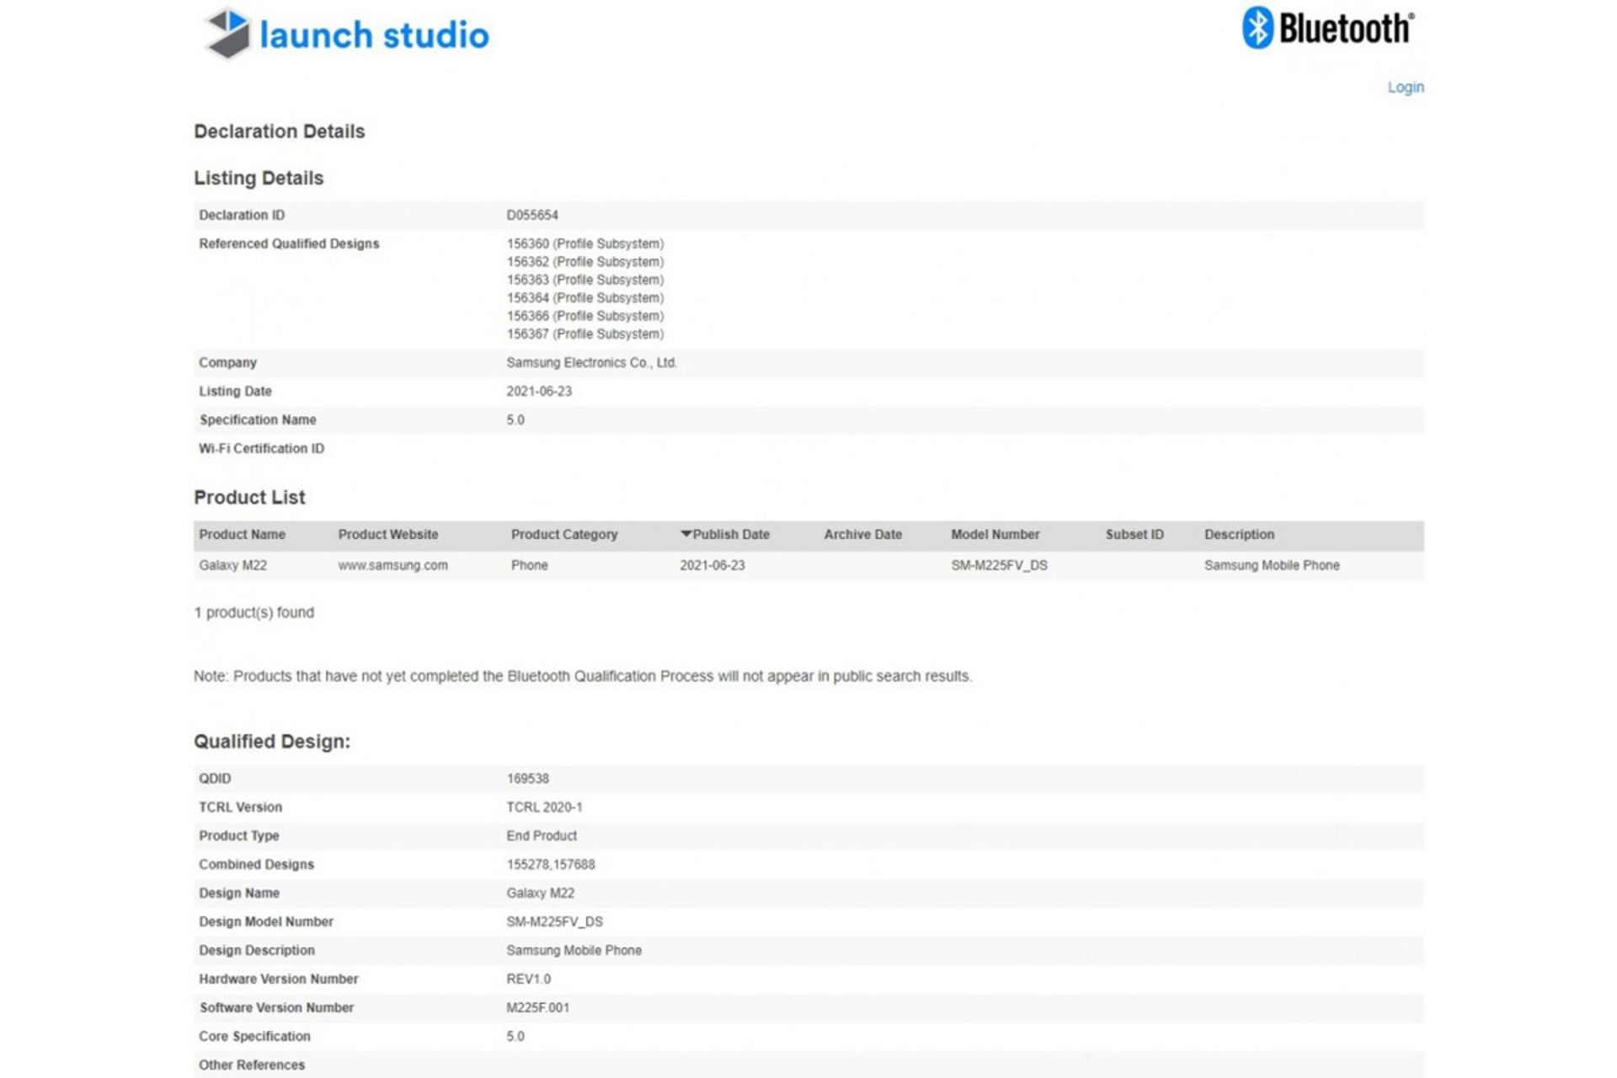Screen dimensions: 1617x1078
Task: Sort by Product Name column header
Action: [x=242, y=535]
